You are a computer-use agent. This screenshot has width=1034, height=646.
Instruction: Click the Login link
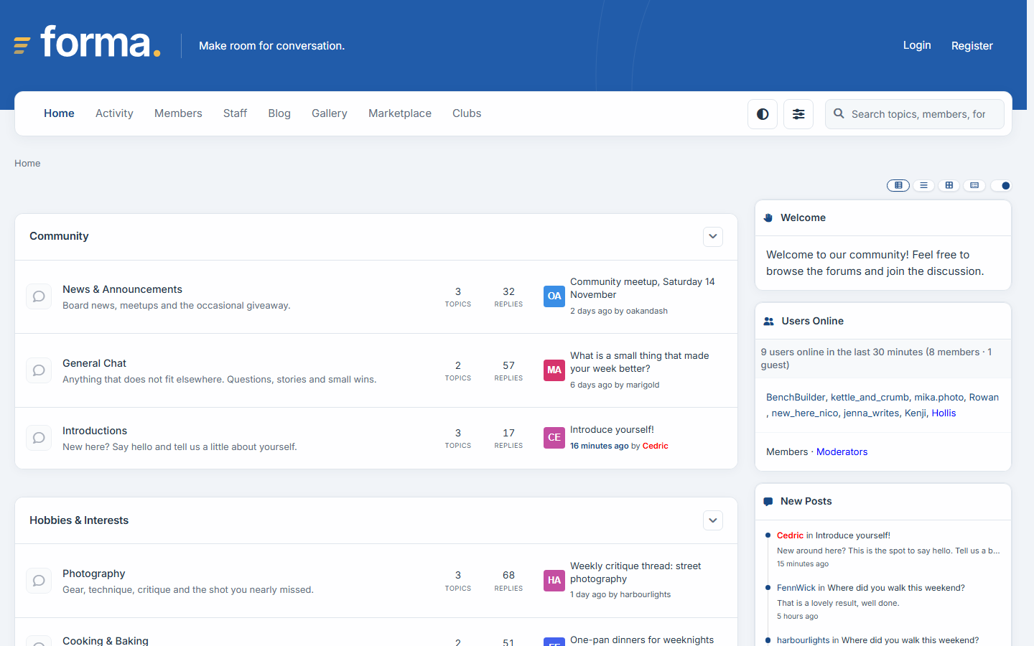coord(917,45)
